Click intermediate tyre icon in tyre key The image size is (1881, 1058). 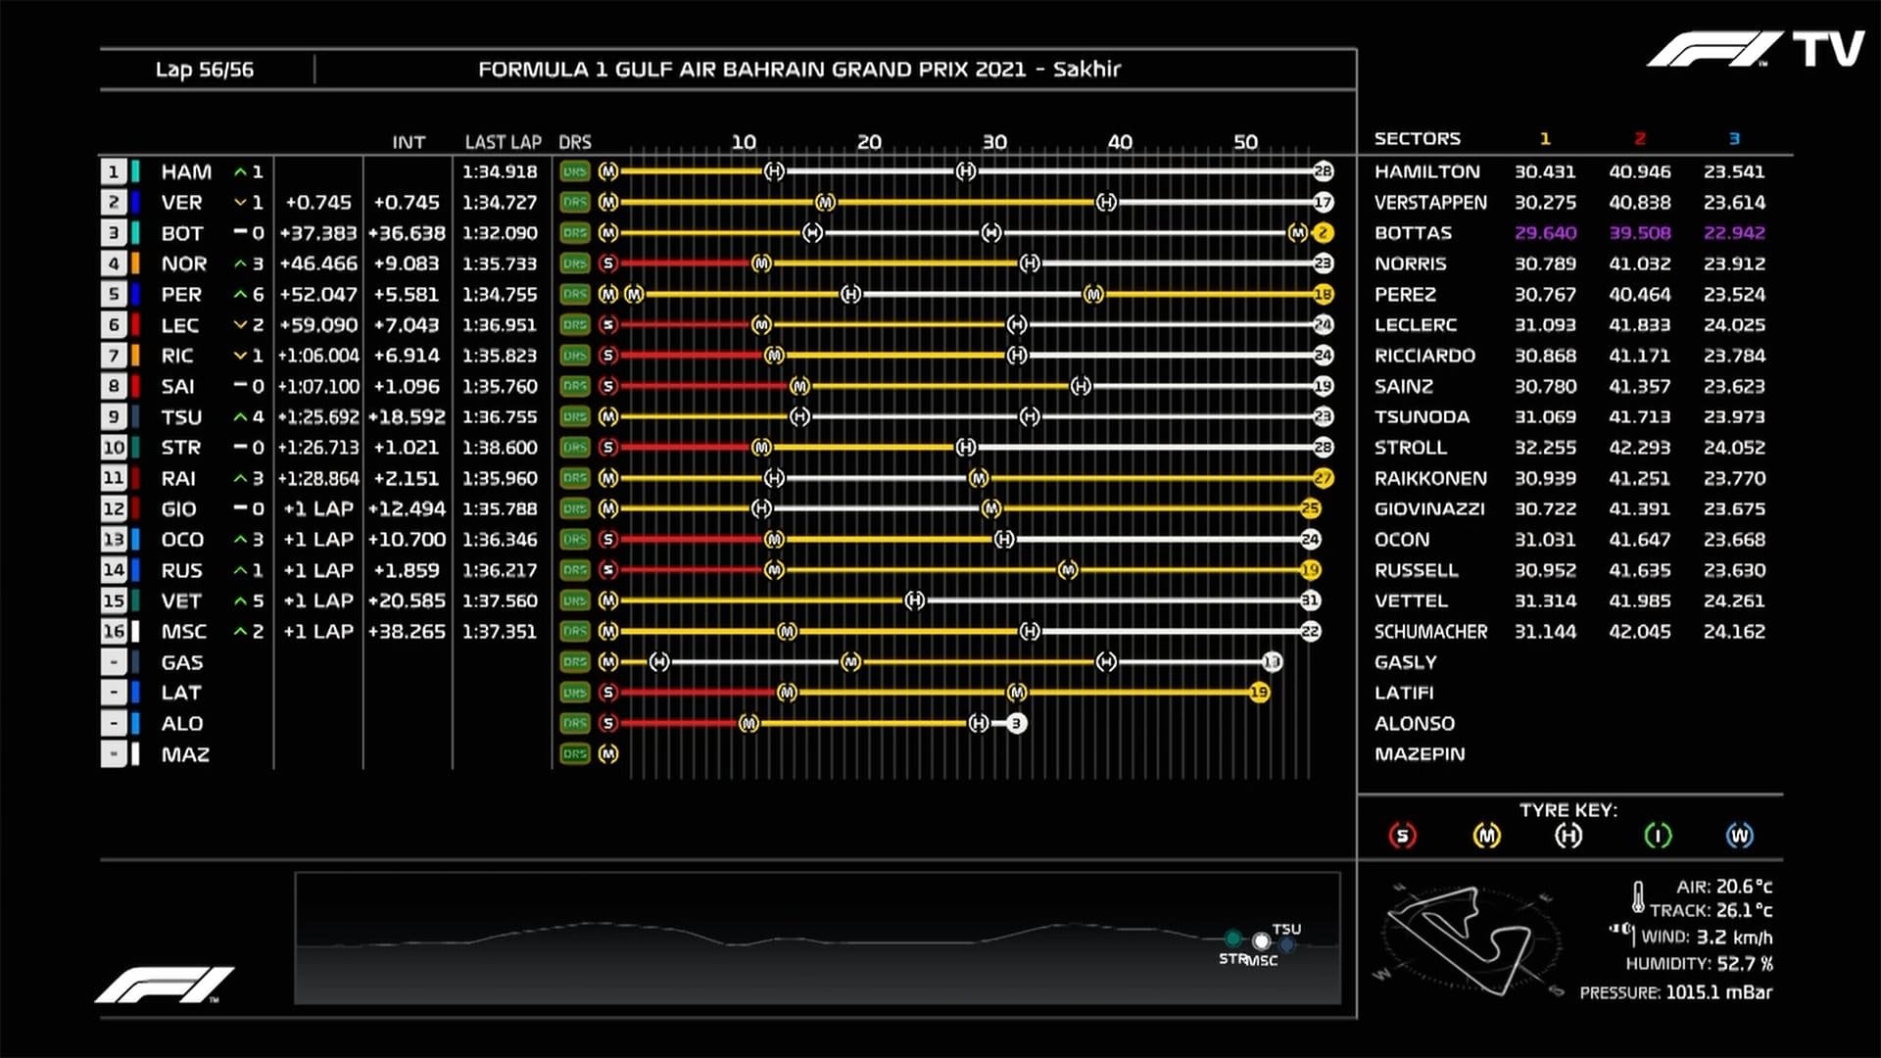[1658, 836]
